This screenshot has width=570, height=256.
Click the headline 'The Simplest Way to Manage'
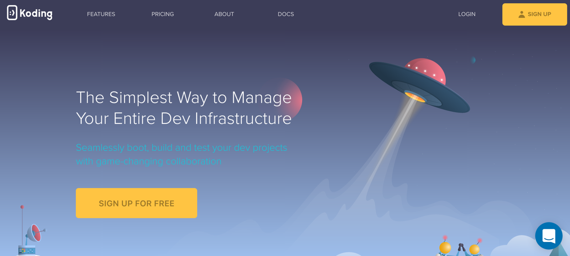tap(183, 97)
